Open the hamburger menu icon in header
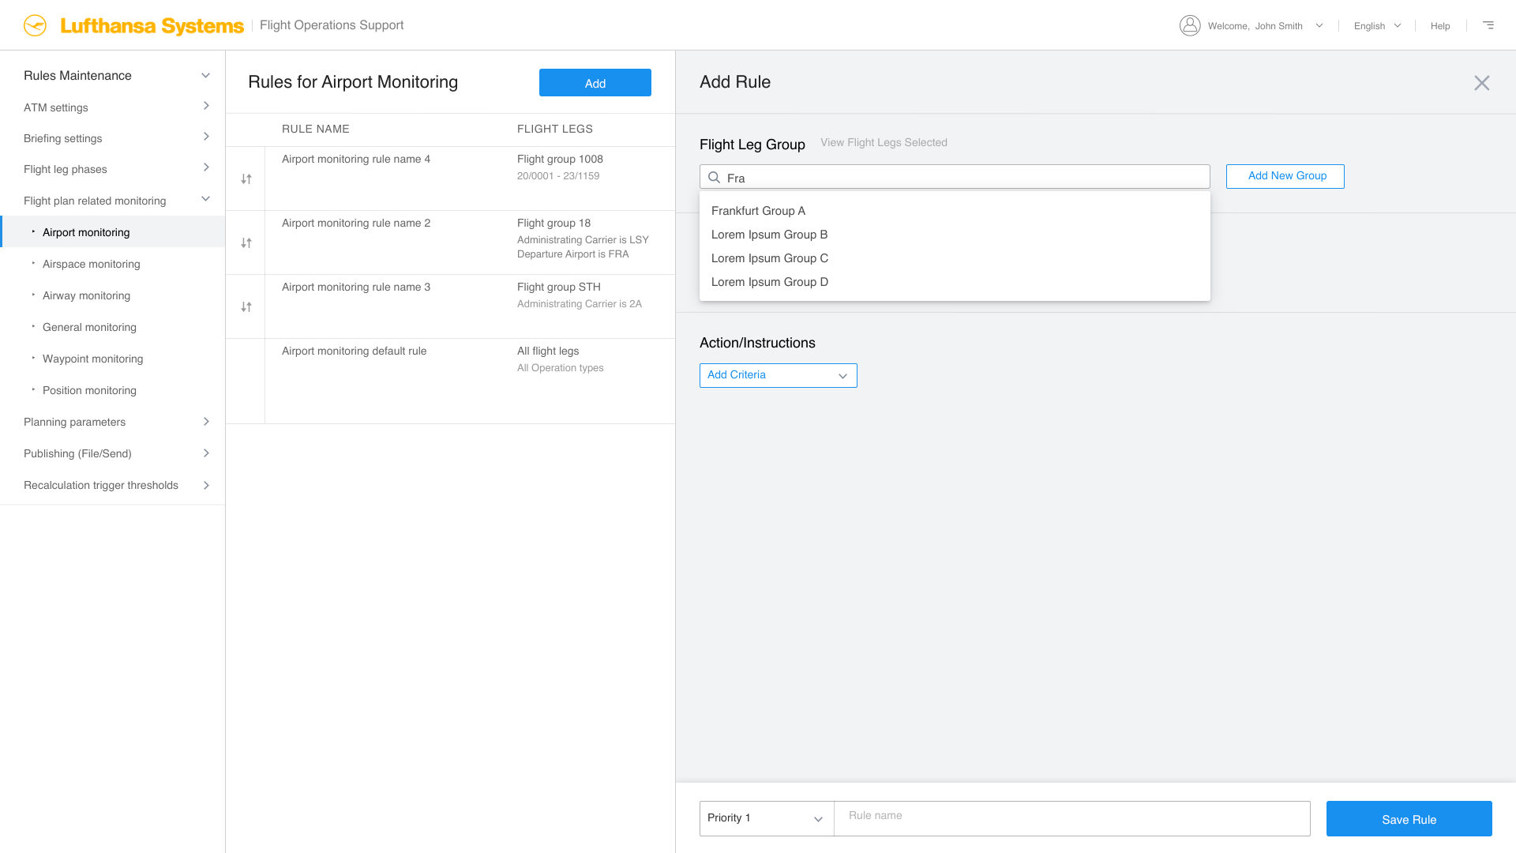Screen dimensions: 1516x853 pyautogui.click(x=1488, y=25)
